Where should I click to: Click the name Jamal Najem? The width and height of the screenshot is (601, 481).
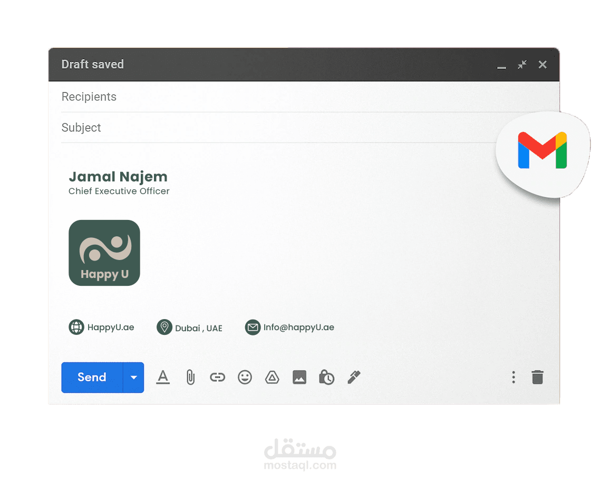118,177
